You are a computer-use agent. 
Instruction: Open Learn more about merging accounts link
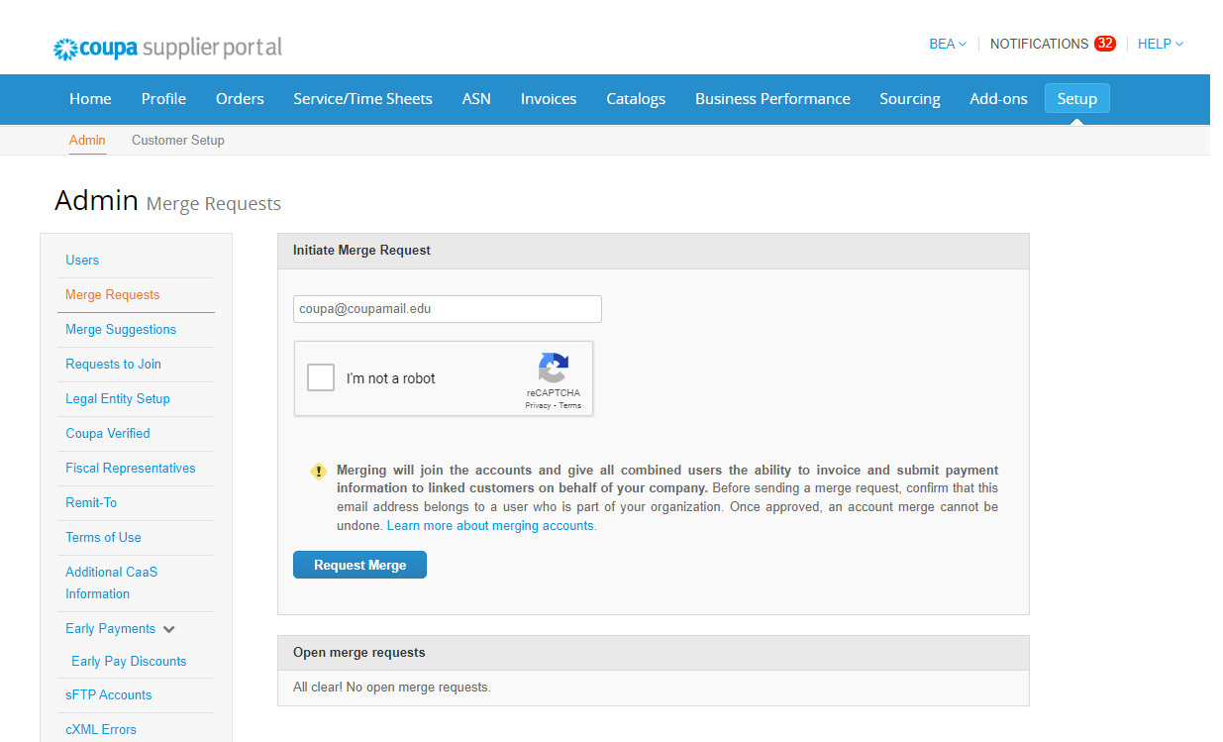point(491,526)
